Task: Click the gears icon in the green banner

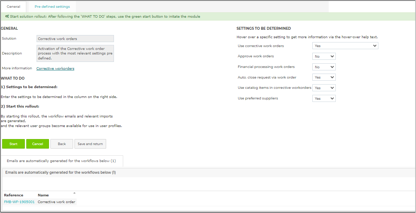Action: (7, 16)
